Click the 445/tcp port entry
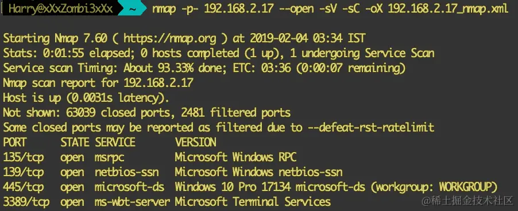The width and height of the screenshot is (518, 211). click(23, 187)
